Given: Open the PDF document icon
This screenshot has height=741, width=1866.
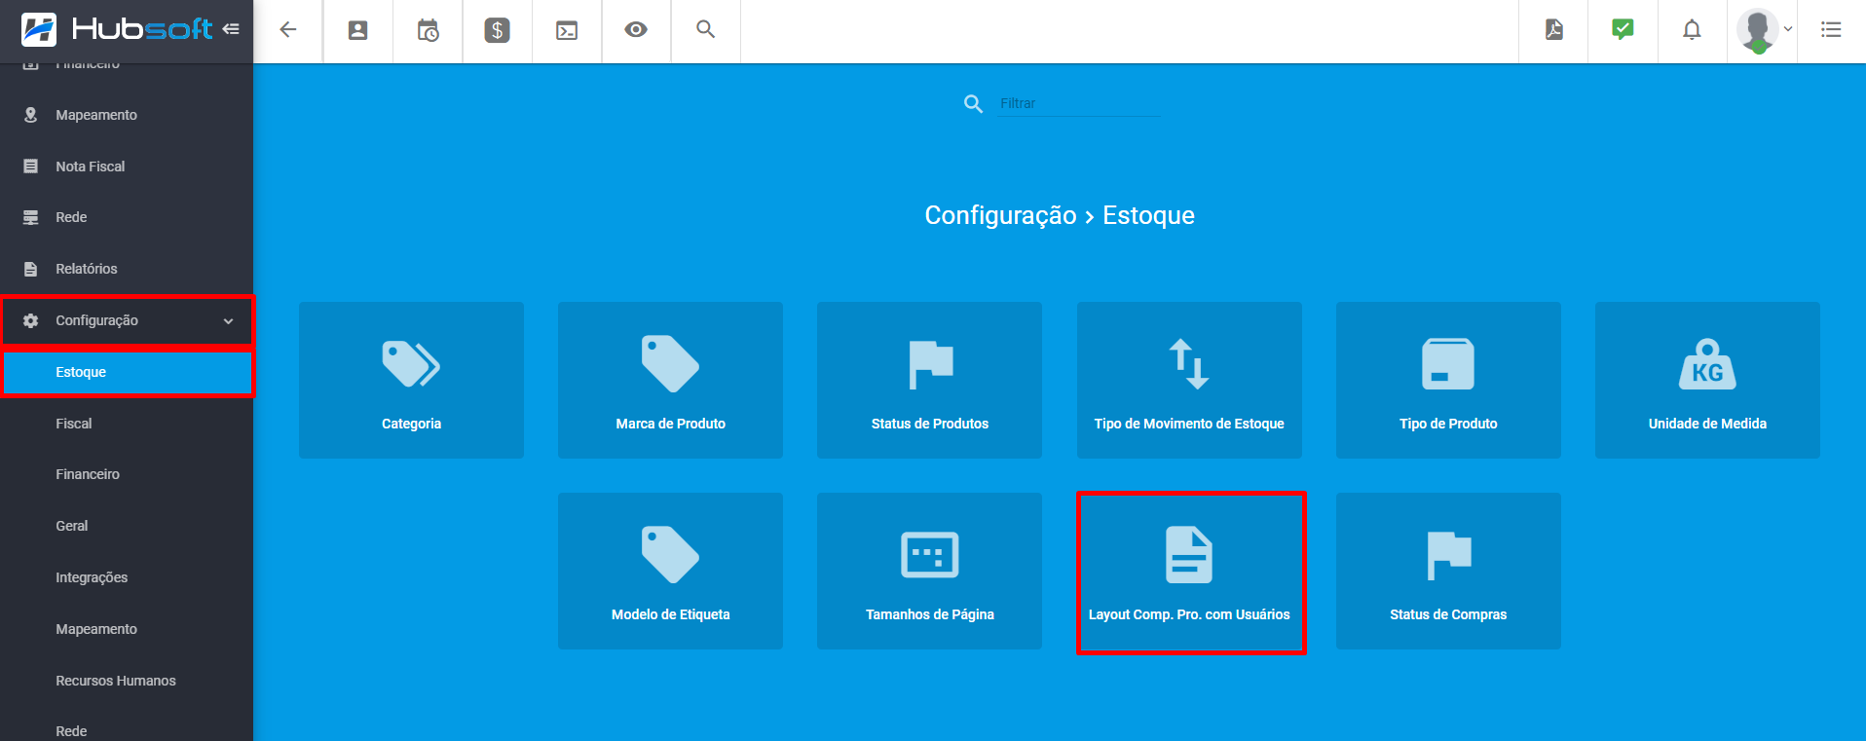Looking at the screenshot, I should [1554, 30].
